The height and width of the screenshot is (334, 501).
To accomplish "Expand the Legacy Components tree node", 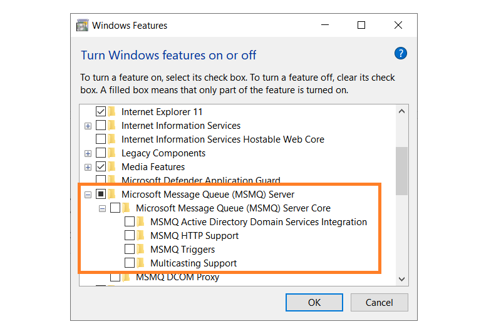I will pos(88,153).
